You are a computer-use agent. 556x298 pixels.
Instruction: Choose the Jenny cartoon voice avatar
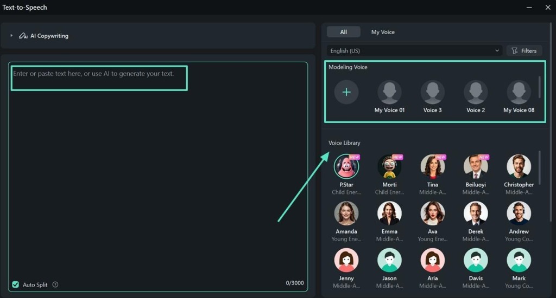point(346,260)
